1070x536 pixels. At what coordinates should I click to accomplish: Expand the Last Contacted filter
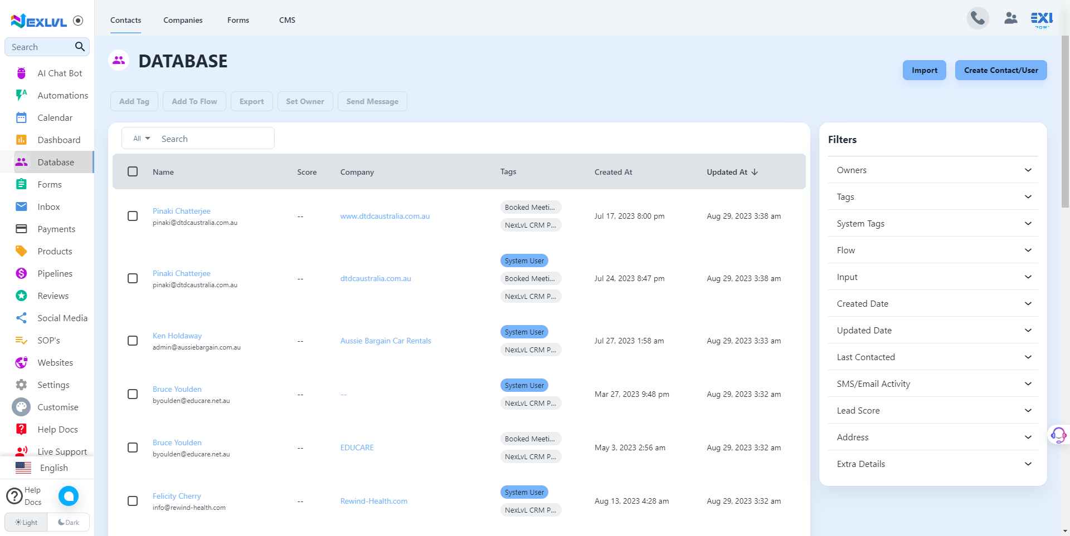pyautogui.click(x=933, y=357)
